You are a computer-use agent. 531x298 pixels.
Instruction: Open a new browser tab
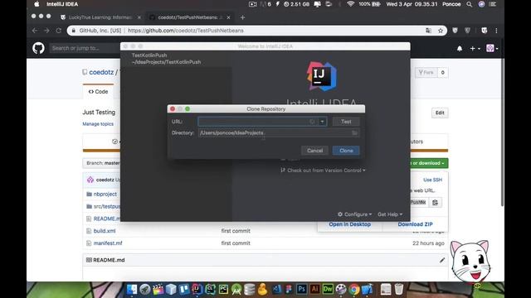click(x=242, y=17)
